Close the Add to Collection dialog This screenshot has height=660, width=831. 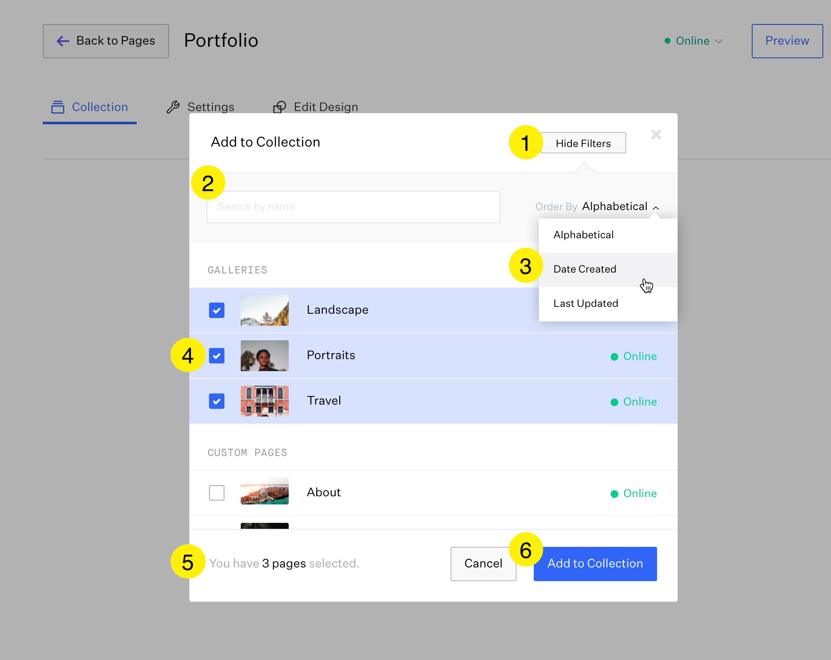click(x=656, y=135)
